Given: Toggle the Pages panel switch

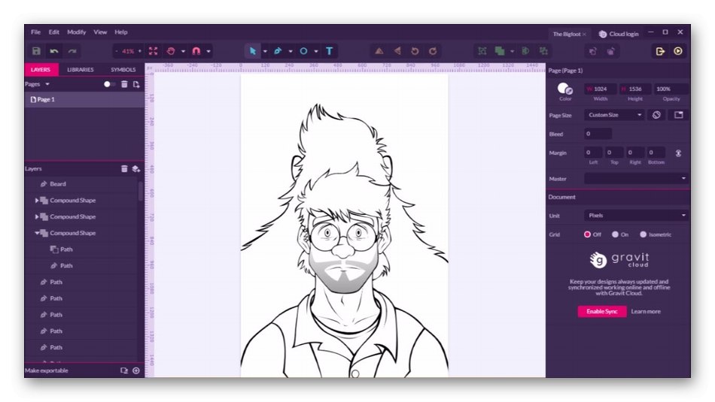Looking at the screenshot, I should (x=109, y=84).
